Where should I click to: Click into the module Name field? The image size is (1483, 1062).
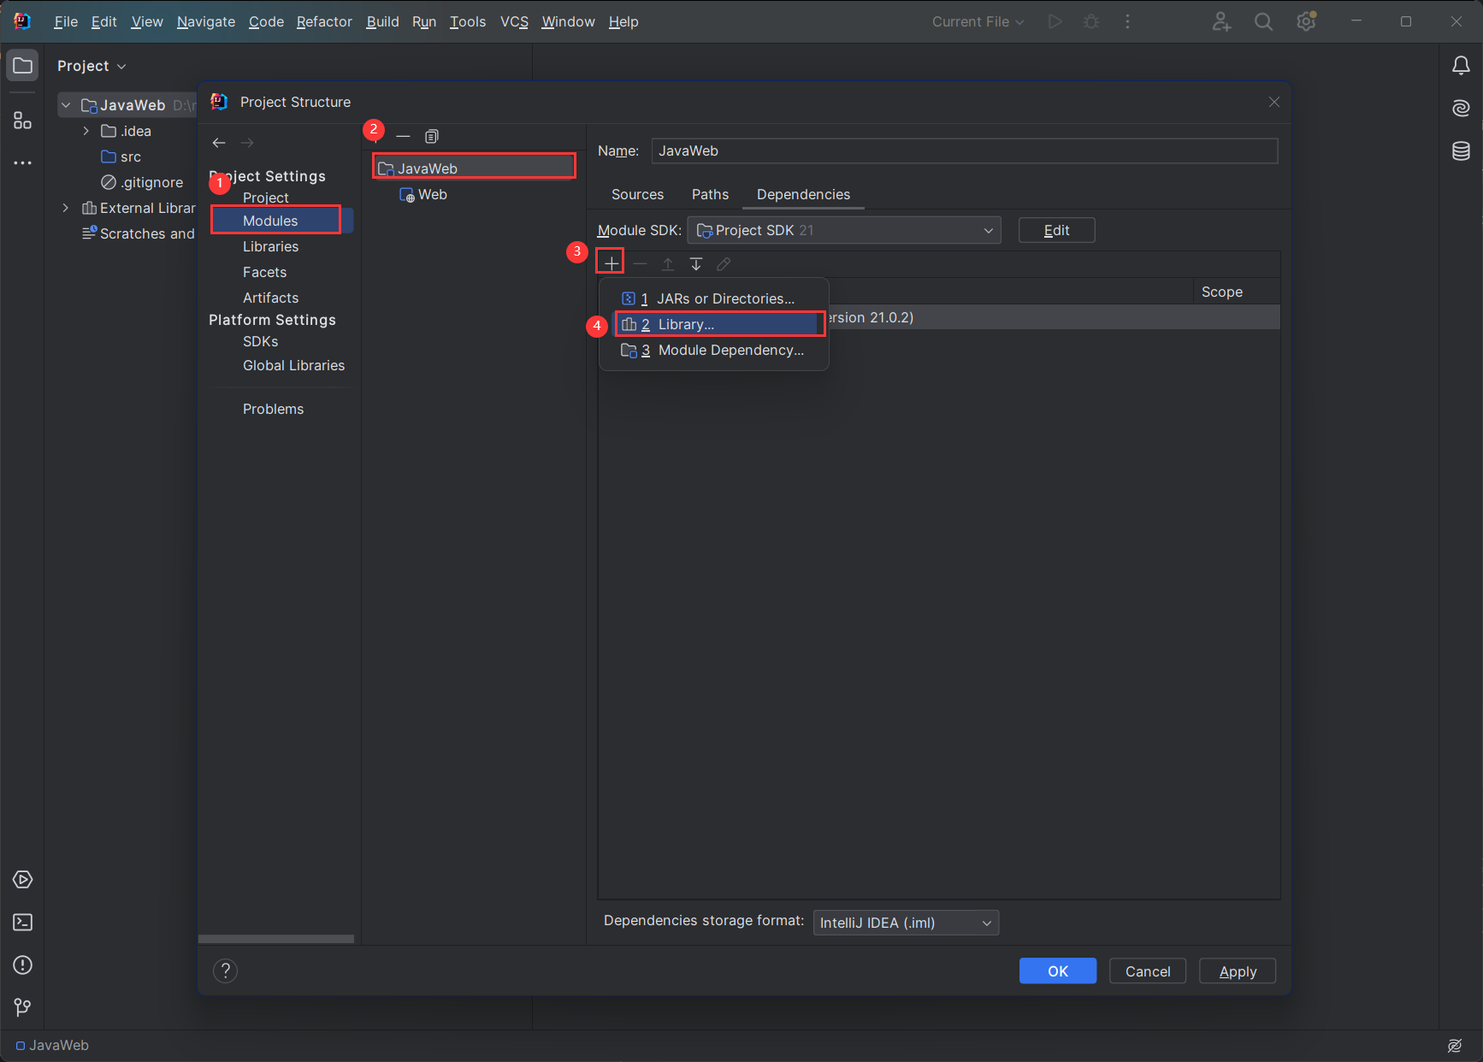tap(964, 151)
